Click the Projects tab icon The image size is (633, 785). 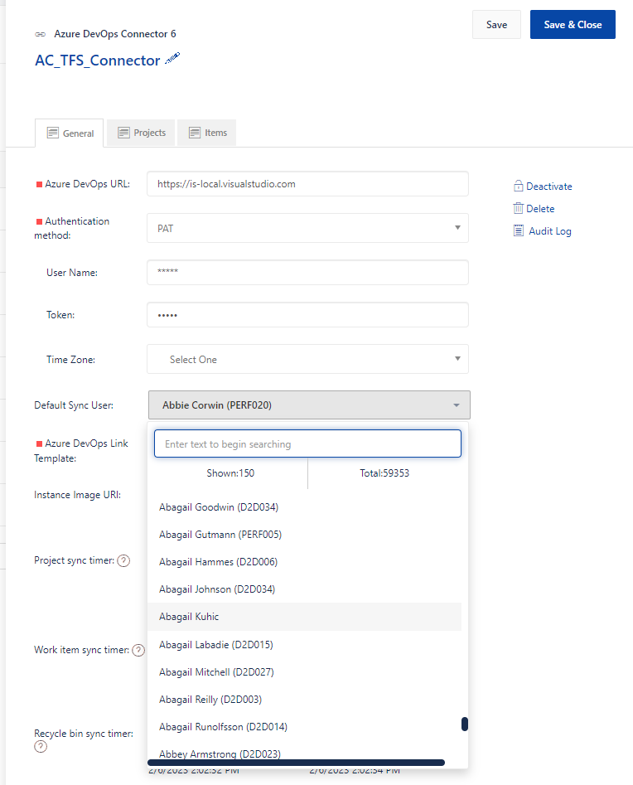pyautogui.click(x=123, y=132)
